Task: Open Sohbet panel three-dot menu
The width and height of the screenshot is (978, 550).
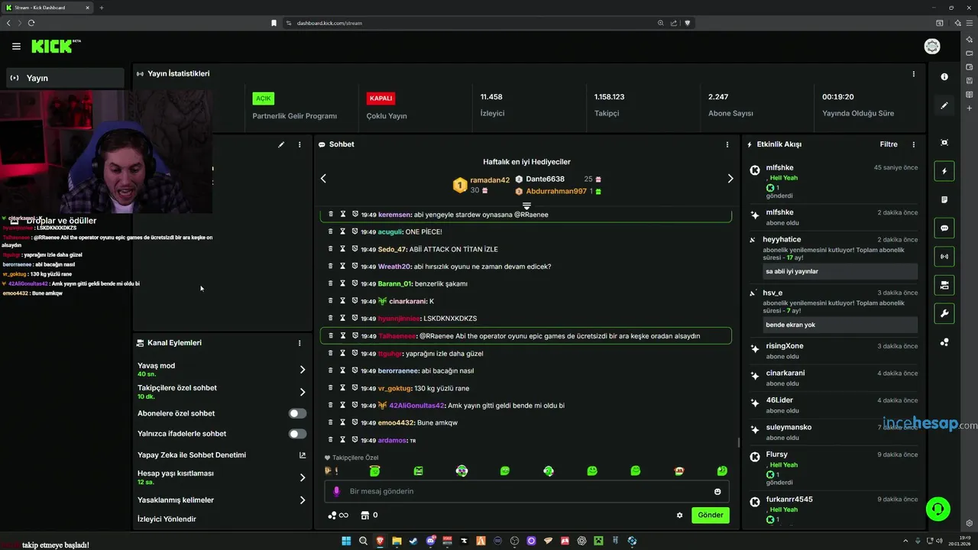Action: pos(727,144)
